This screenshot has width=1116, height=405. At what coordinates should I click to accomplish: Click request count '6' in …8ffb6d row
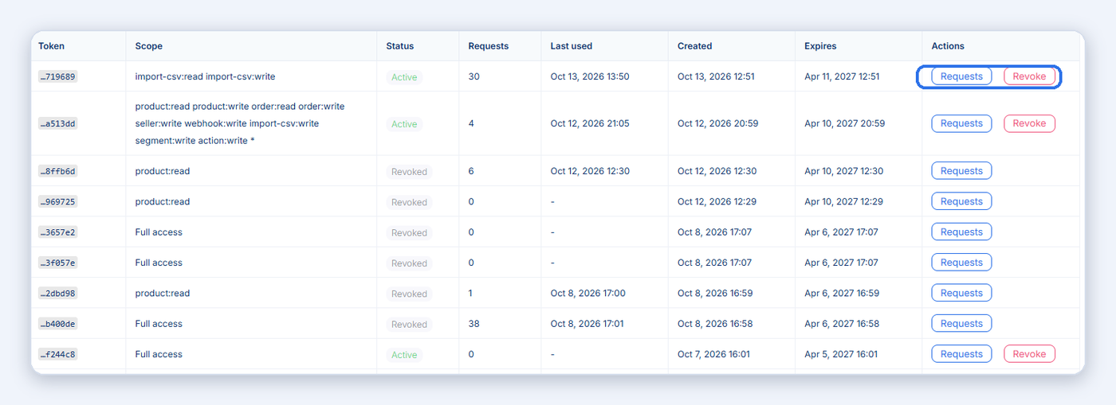pos(471,171)
